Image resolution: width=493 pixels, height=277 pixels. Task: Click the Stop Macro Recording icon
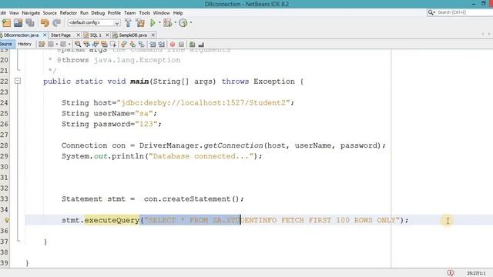(x=182, y=45)
